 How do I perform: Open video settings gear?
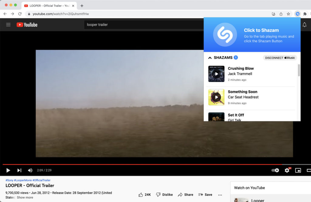[287, 170]
